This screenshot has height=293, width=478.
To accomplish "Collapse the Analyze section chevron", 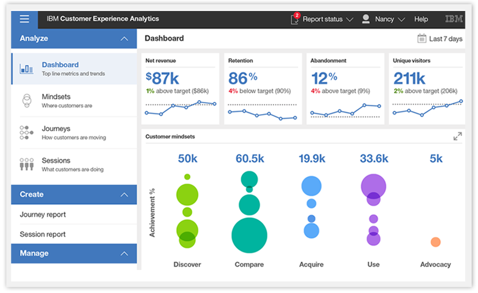I will click(x=124, y=39).
